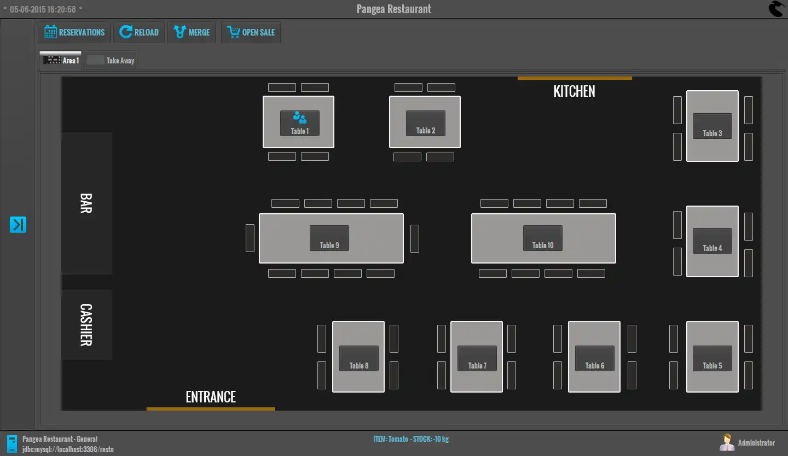Select Table 5
The height and width of the screenshot is (456, 788).
point(712,358)
